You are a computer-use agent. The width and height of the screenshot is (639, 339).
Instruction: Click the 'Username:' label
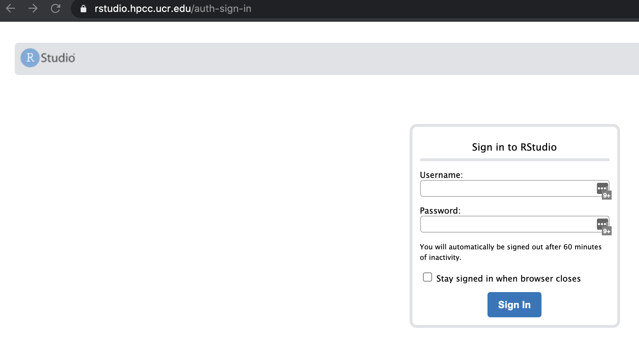(x=441, y=175)
